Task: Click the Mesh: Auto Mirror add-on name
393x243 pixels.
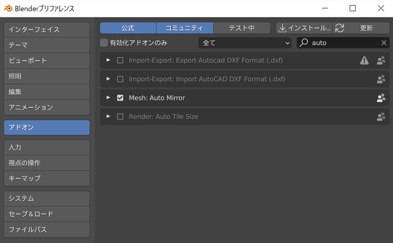Action: [x=157, y=98]
